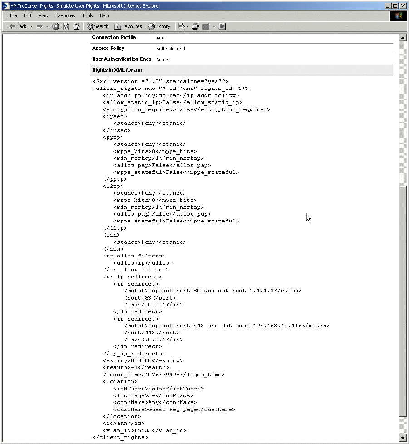
Task: Open the History toolbar button
Action: tap(159, 26)
